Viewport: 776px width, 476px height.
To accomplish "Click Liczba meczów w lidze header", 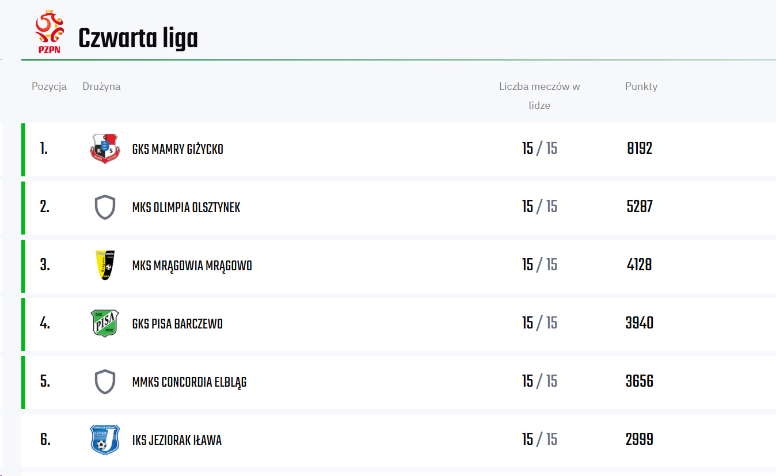I will (539, 96).
